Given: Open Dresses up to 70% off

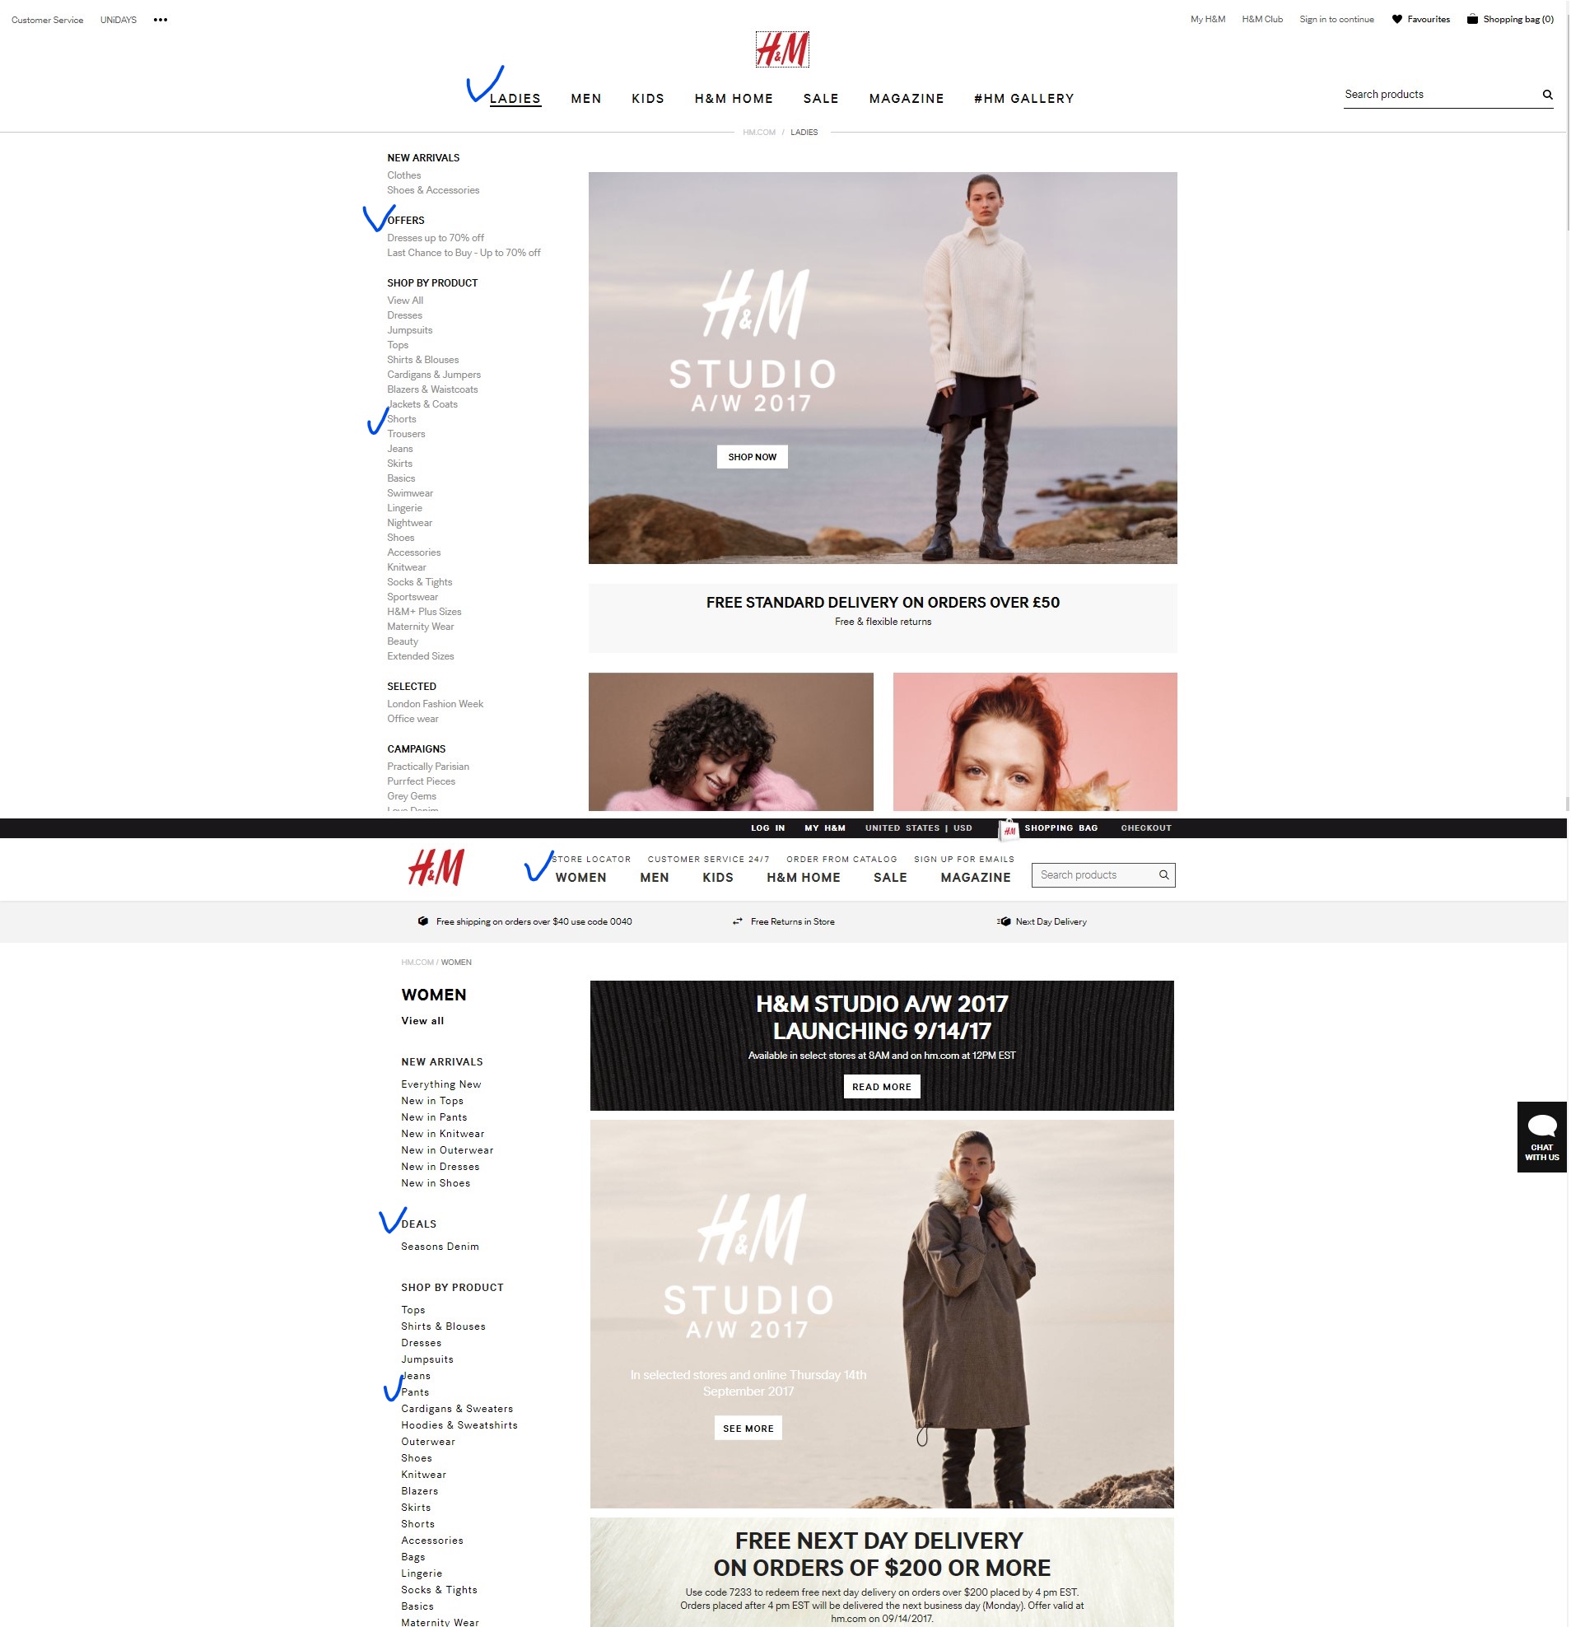Looking at the screenshot, I should click(435, 237).
